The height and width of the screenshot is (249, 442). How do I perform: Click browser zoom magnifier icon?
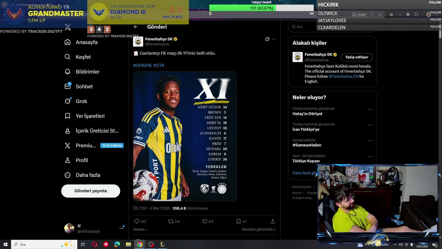coord(372,15)
